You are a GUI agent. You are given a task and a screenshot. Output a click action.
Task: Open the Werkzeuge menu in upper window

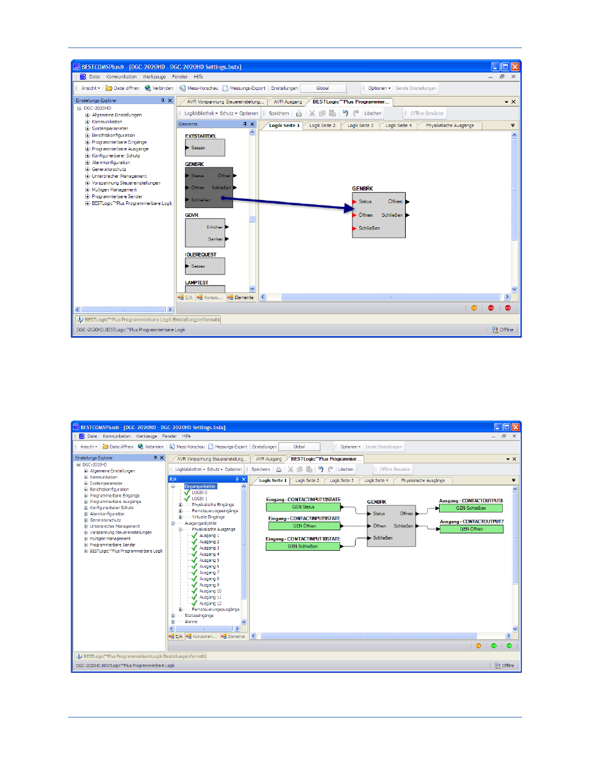155,77
